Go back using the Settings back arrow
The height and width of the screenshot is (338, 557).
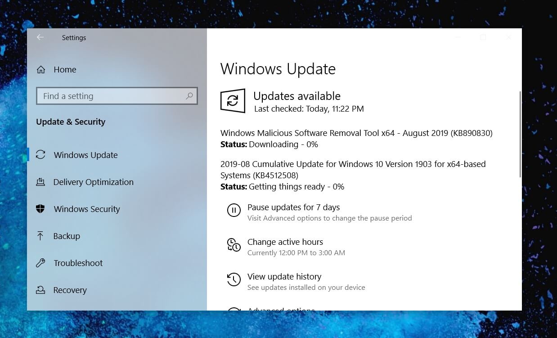tap(40, 38)
